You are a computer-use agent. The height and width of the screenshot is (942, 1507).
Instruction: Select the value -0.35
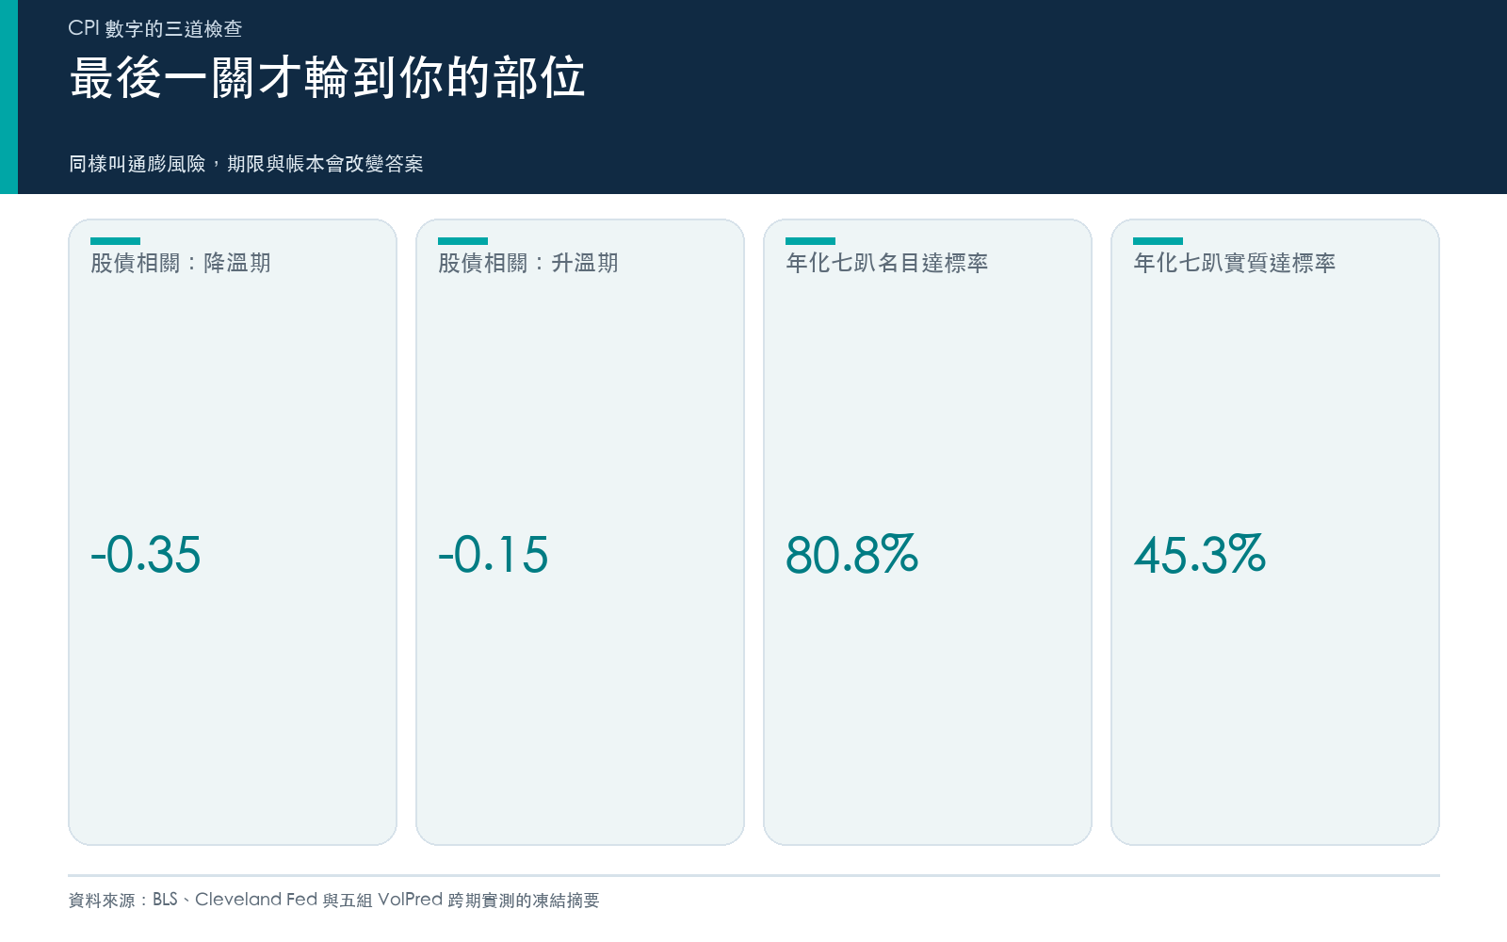tap(145, 554)
